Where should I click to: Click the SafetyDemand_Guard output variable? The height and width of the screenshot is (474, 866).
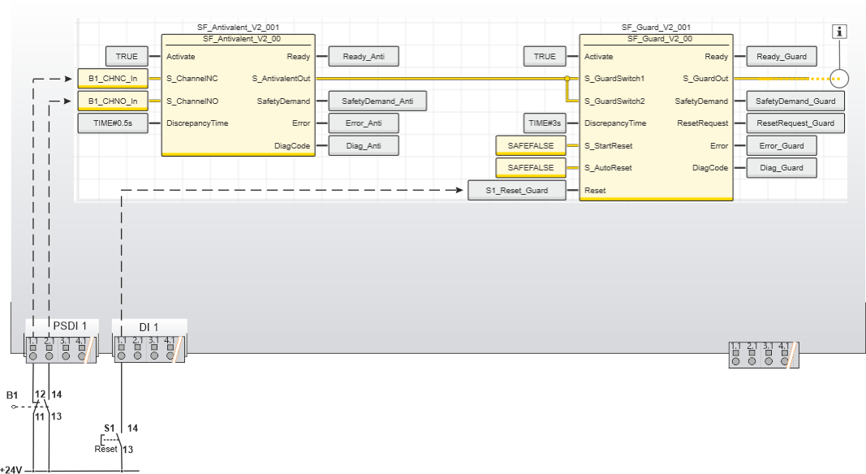click(x=795, y=101)
